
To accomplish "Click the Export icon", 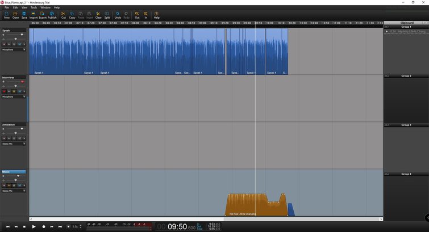I will point(43,15).
